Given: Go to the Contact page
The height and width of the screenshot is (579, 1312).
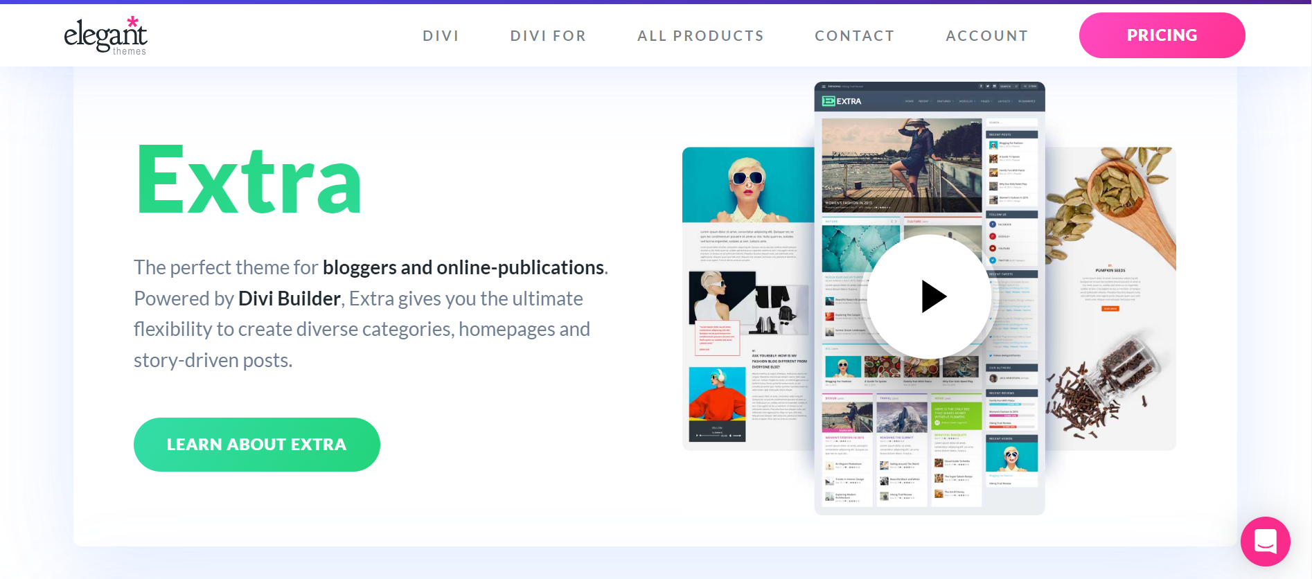Looking at the screenshot, I should 854,36.
